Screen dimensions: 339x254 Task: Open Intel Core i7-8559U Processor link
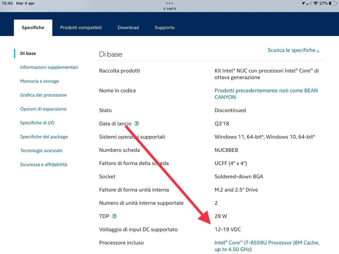click(267, 246)
